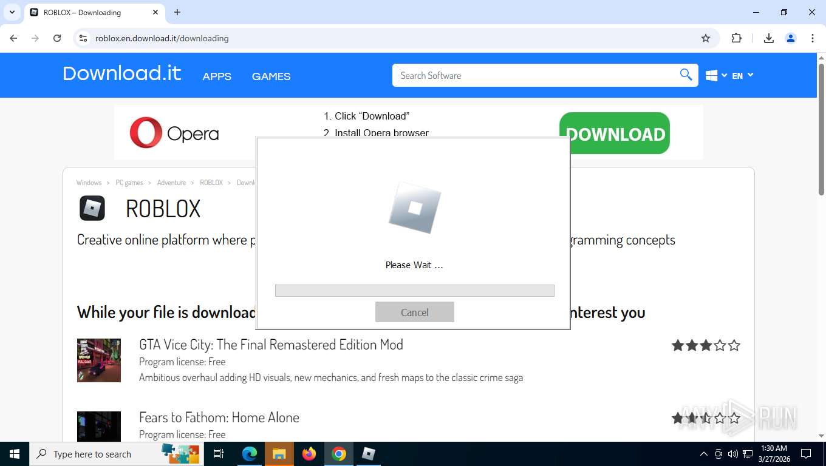Open network status in system tray
The width and height of the screenshot is (826, 466).
(x=748, y=454)
